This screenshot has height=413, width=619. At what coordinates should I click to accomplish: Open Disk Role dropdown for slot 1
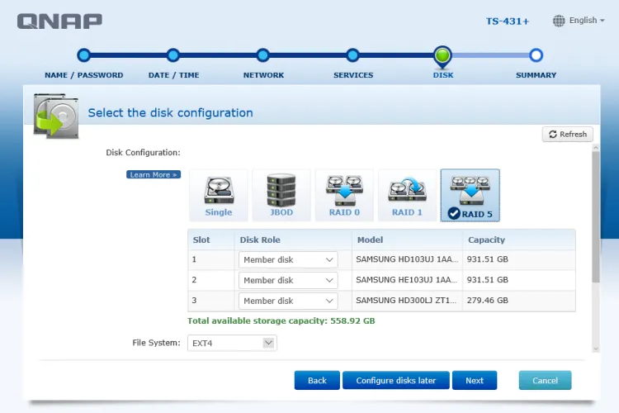coord(288,260)
